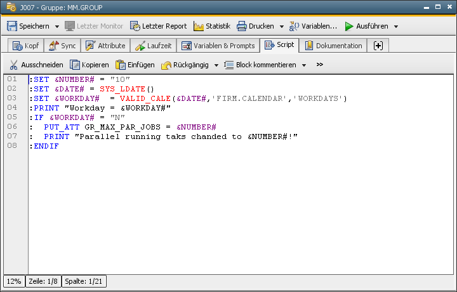Click the green Ausführen play icon
This screenshot has height=292, width=457.
(349, 26)
